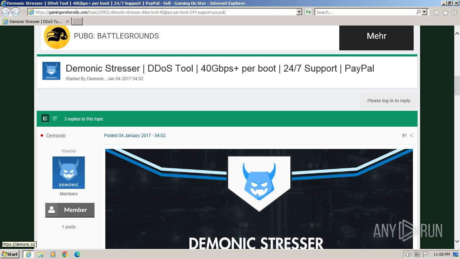Launch Microsoft Edge from the taskbar
Screen dimensions: 460x259
[x=77, y=254]
